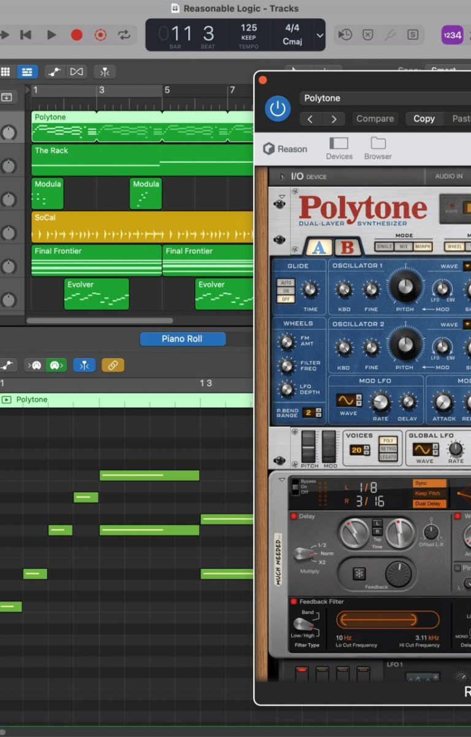This screenshot has width=471, height=737.
Task: Toggle the orange link icon in piano roll
Action: [113, 365]
